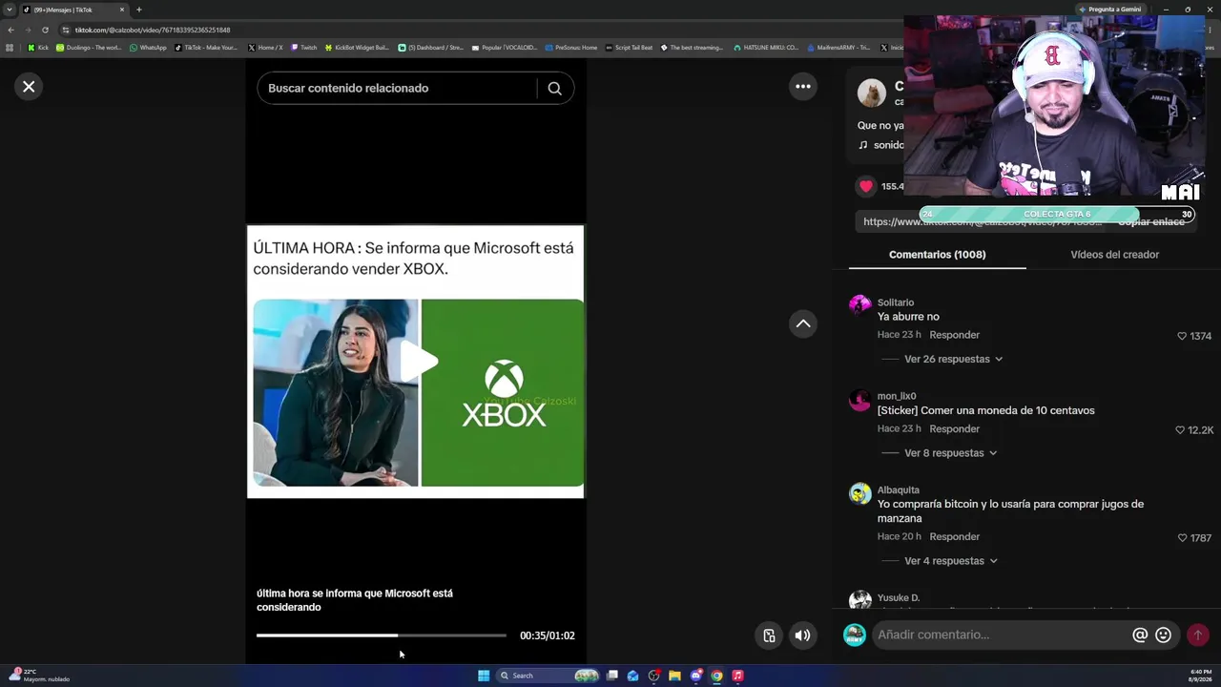Expand "Ver 26 respuestas" under Solitario

[953, 359]
